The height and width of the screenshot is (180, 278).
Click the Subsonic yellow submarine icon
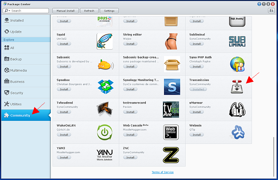106,65
